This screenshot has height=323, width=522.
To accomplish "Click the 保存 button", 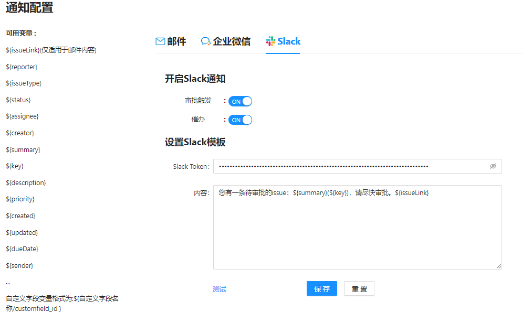I will pyautogui.click(x=321, y=288).
